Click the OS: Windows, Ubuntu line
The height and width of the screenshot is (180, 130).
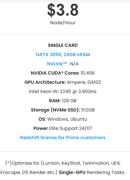pos(63,119)
